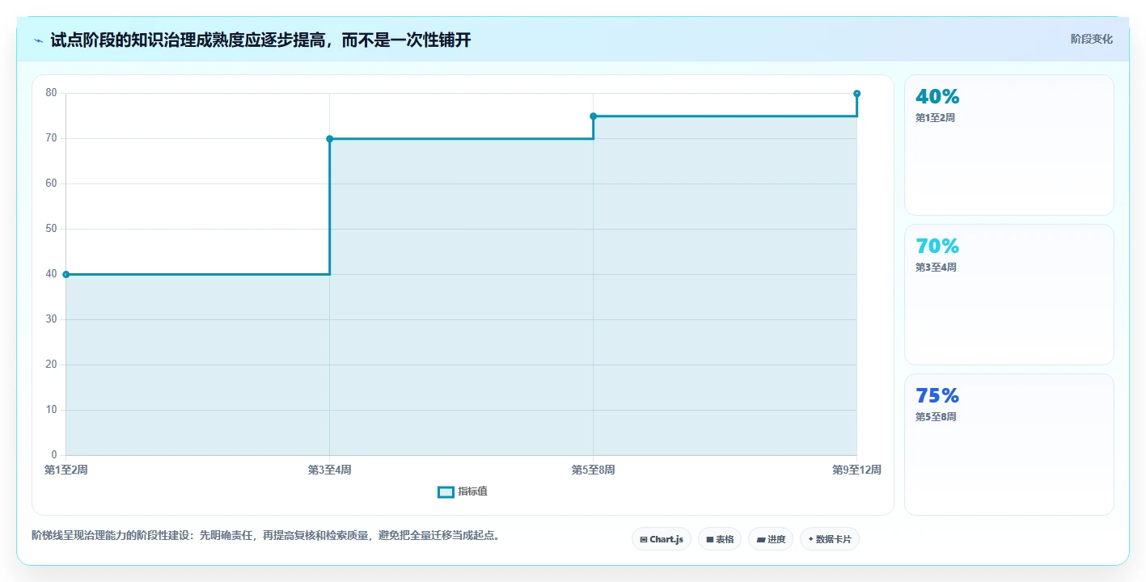
Task: Click the y-axis value 50
Action: pos(51,229)
